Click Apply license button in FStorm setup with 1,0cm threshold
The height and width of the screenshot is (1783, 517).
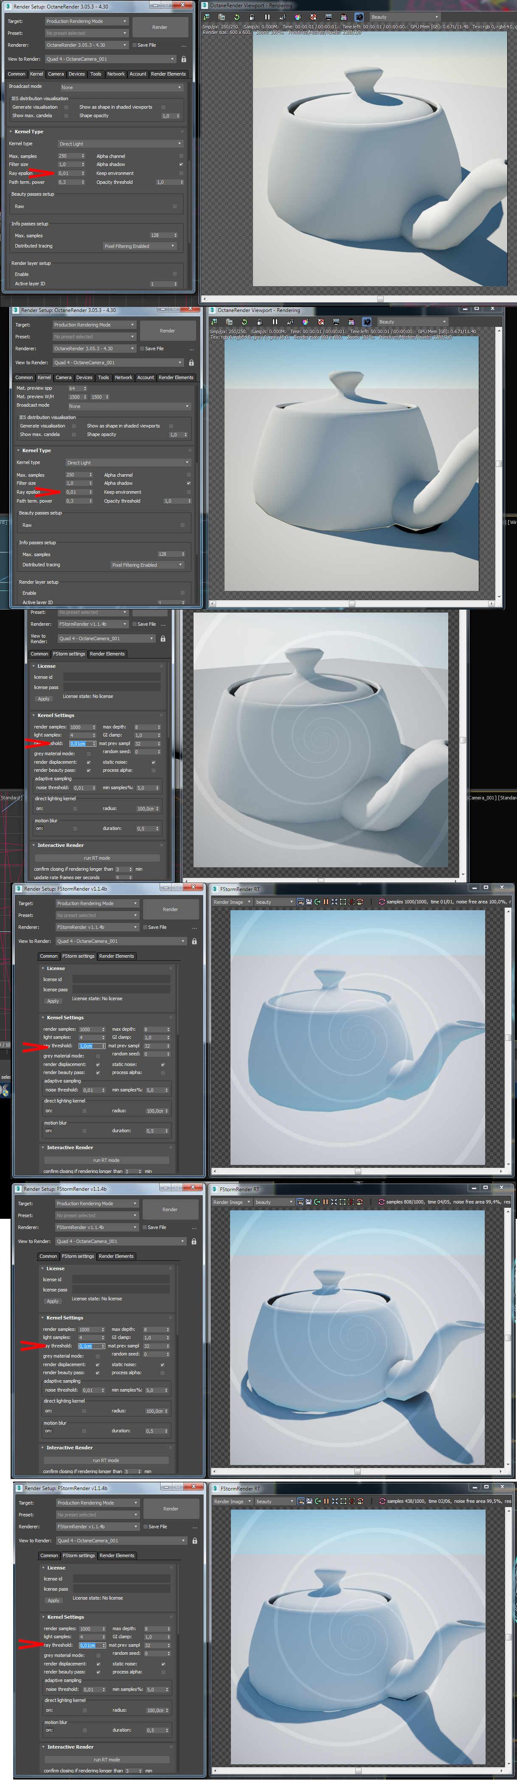coord(53,1001)
